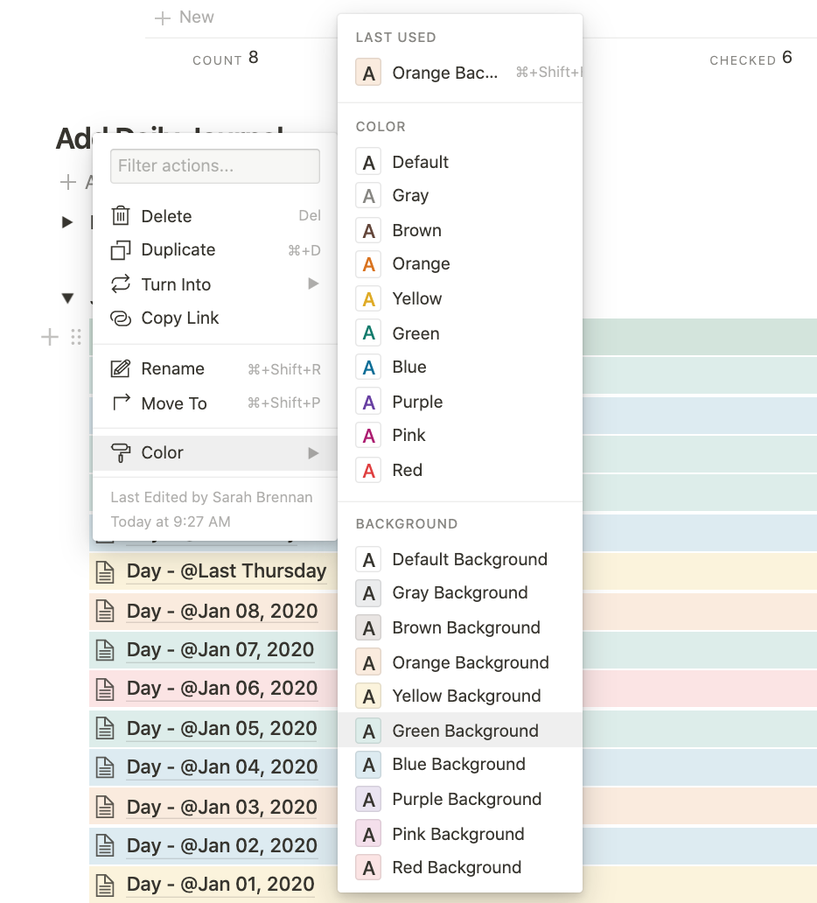Set Purple Background color
The image size is (817, 903).
coord(460,799)
